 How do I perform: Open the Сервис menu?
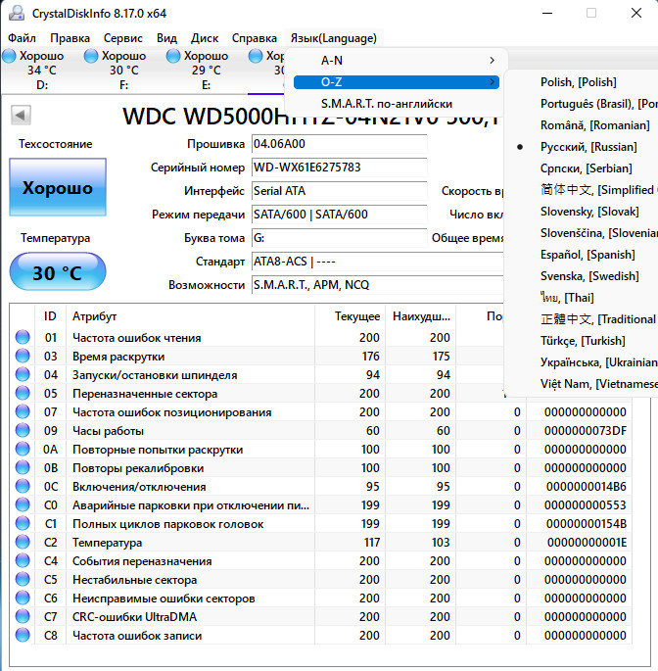tap(122, 38)
